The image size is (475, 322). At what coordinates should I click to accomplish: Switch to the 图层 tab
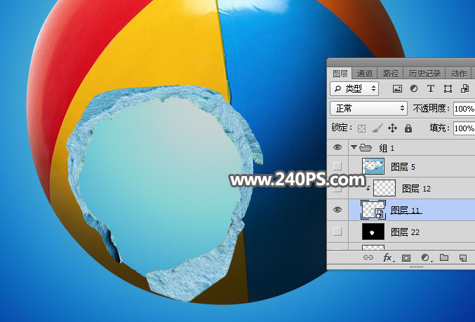pyautogui.click(x=340, y=74)
